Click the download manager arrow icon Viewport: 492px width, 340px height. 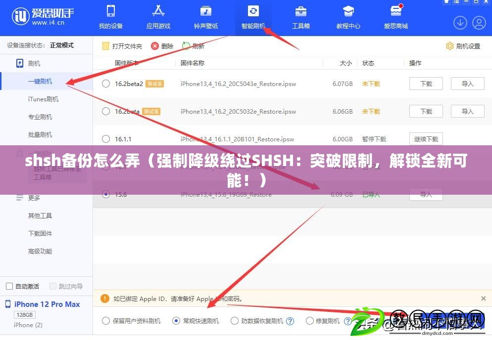click(460, 23)
